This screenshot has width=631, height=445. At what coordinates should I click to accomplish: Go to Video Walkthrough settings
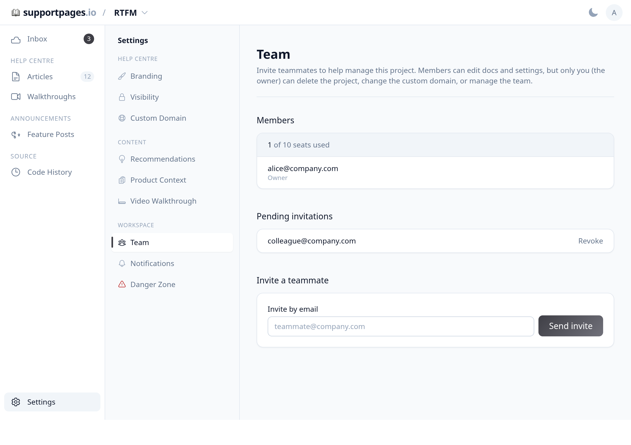click(172, 201)
